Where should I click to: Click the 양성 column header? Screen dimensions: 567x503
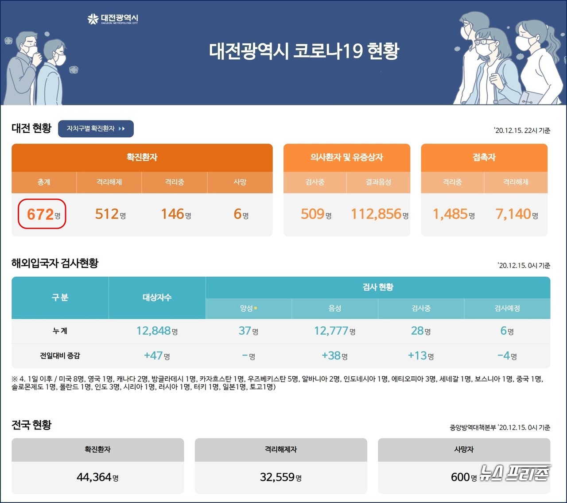(249, 308)
